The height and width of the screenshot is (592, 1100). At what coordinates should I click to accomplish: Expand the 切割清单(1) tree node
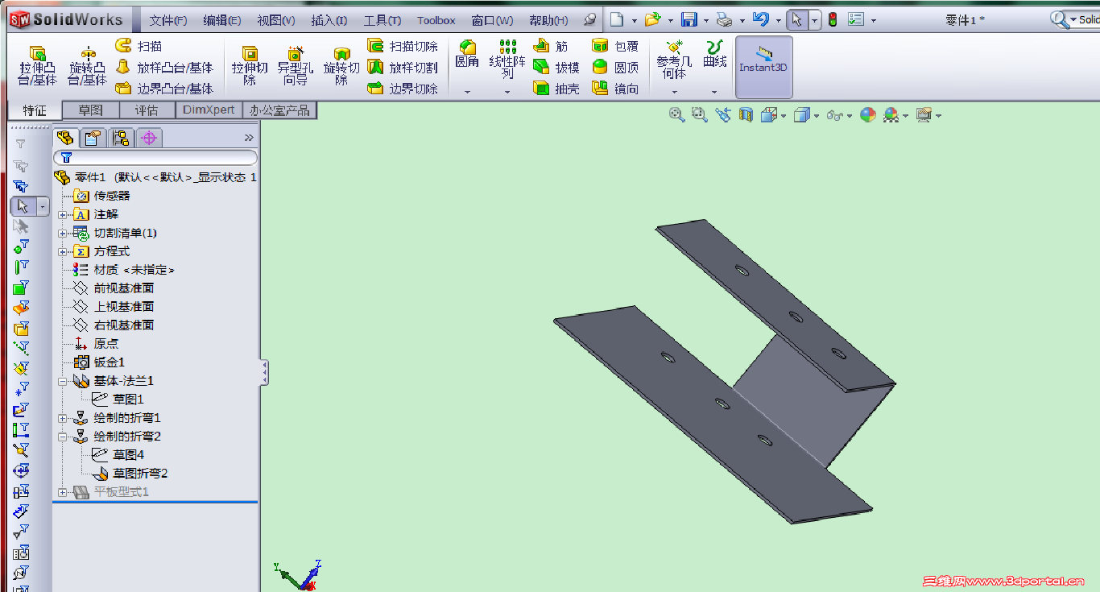(x=62, y=233)
